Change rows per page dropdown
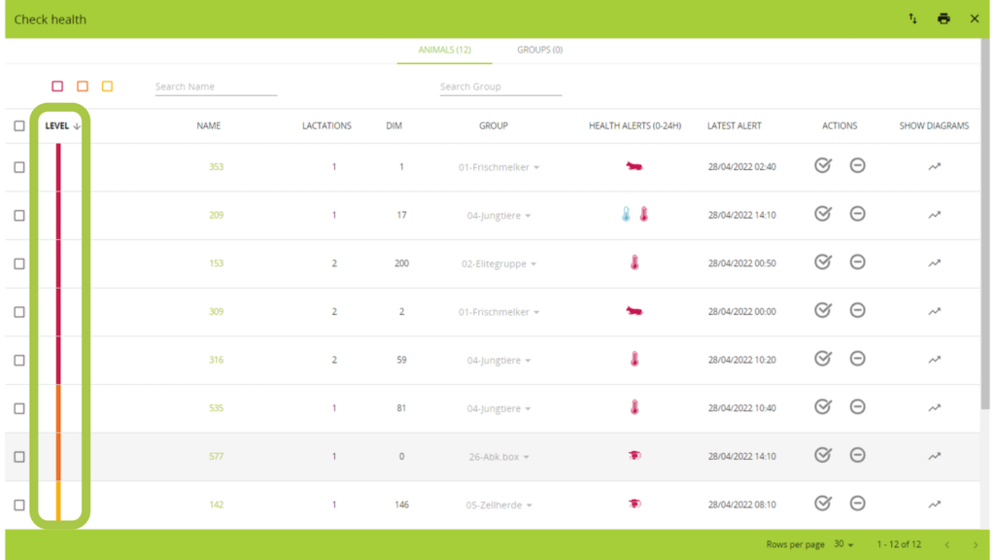 point(843,544)
